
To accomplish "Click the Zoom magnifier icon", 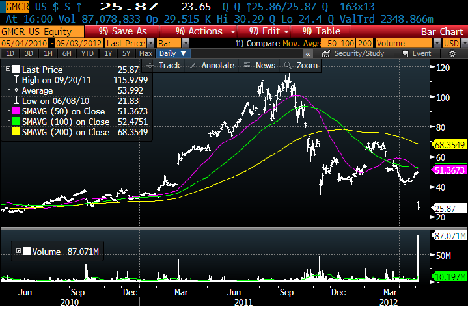I will (288, 65).
